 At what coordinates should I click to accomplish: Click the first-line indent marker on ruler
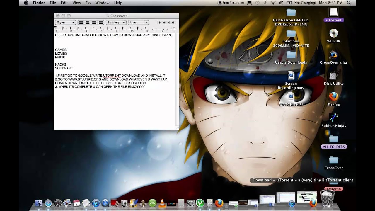[55, 27]
